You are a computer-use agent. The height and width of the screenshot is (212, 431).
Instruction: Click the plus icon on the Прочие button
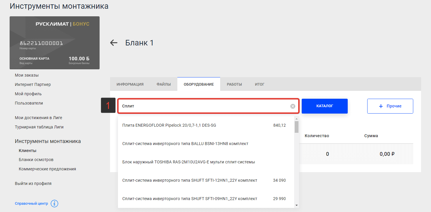381,106
